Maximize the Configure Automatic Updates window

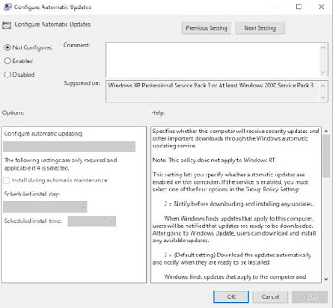299,7
